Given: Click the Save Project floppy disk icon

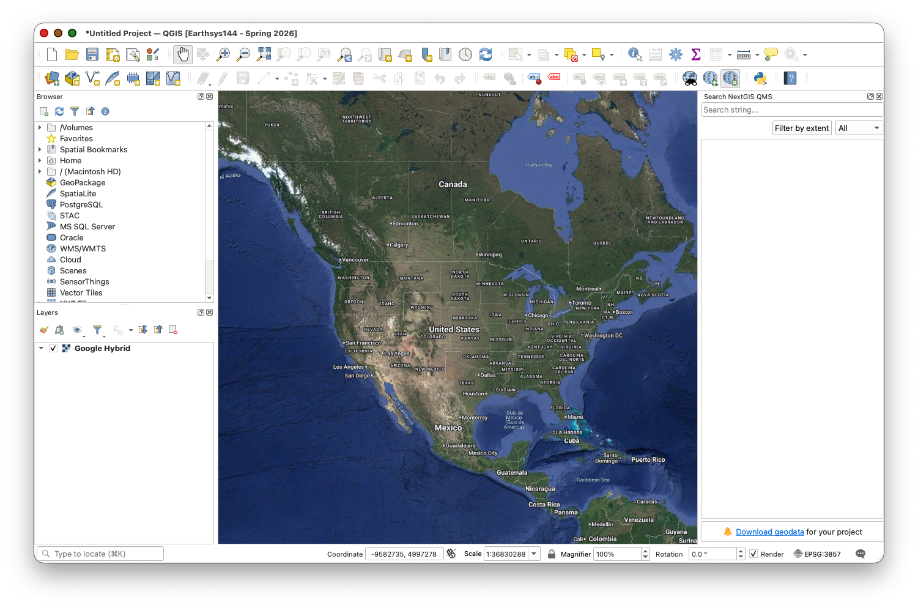Looking at the screenshot, I should pyautogui.click(x=92, y=55).
